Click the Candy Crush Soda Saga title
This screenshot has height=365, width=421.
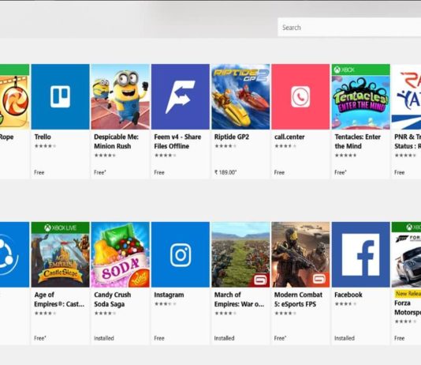(113, 299)
